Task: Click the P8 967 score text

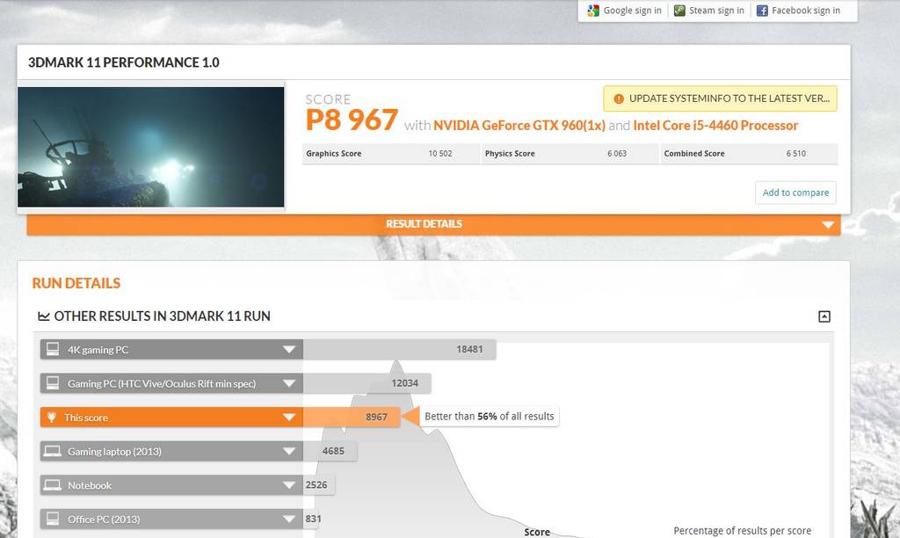Action: (352, 120)
